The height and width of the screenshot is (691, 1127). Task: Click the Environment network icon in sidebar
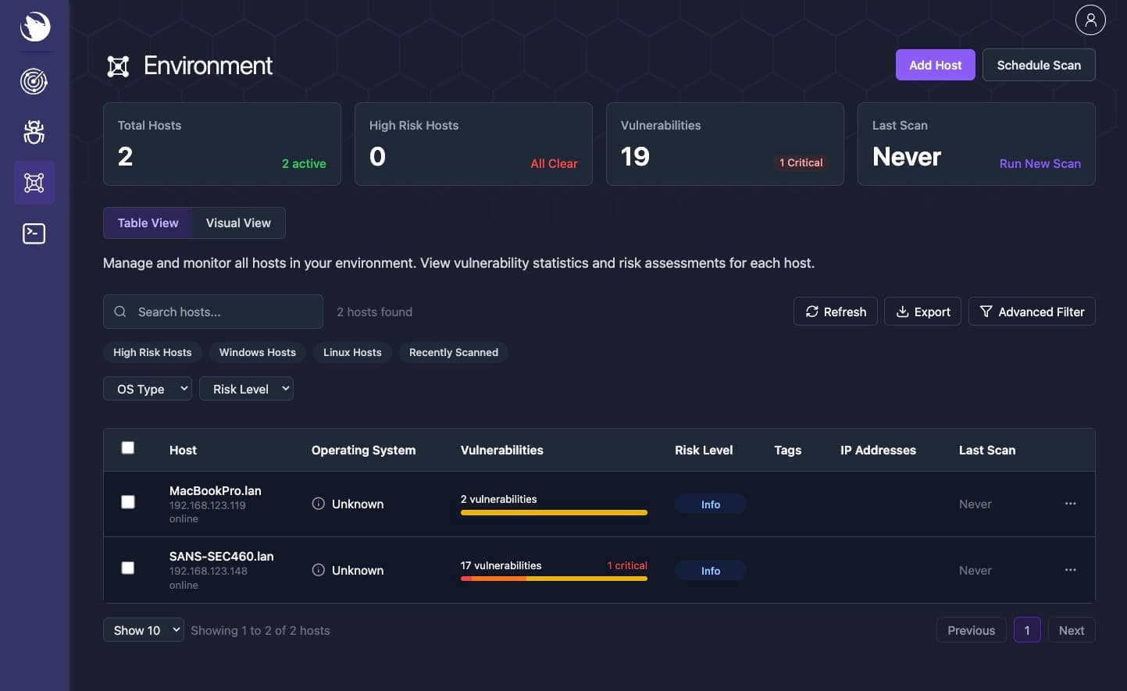[34, 182]
